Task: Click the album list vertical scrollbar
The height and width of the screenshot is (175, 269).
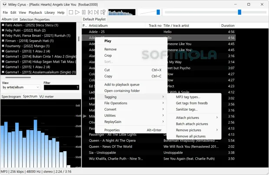Action: (x=79, y=39)
